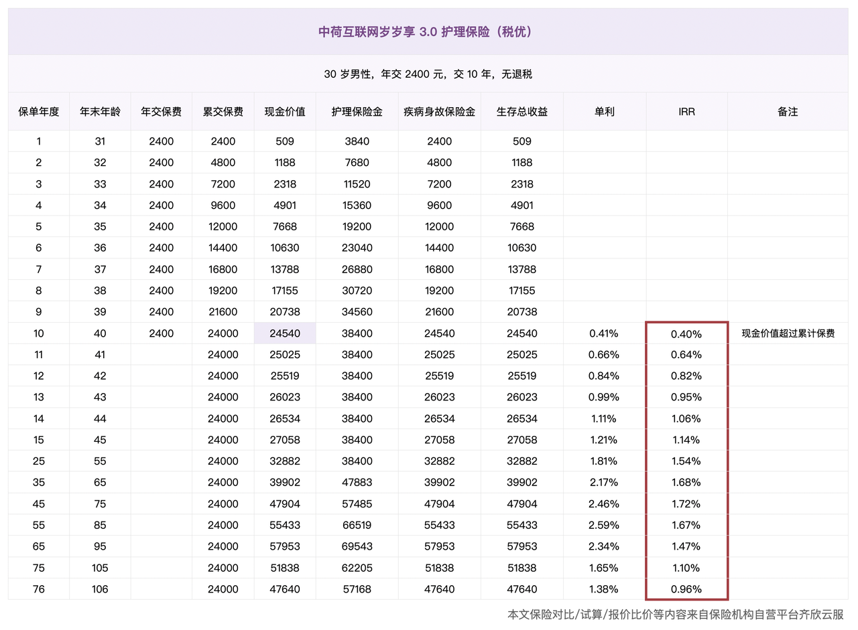Click the 现金价值超过累计保费 note cell
858x630 pixels.
pyautogui.click(x=788, y=333)
